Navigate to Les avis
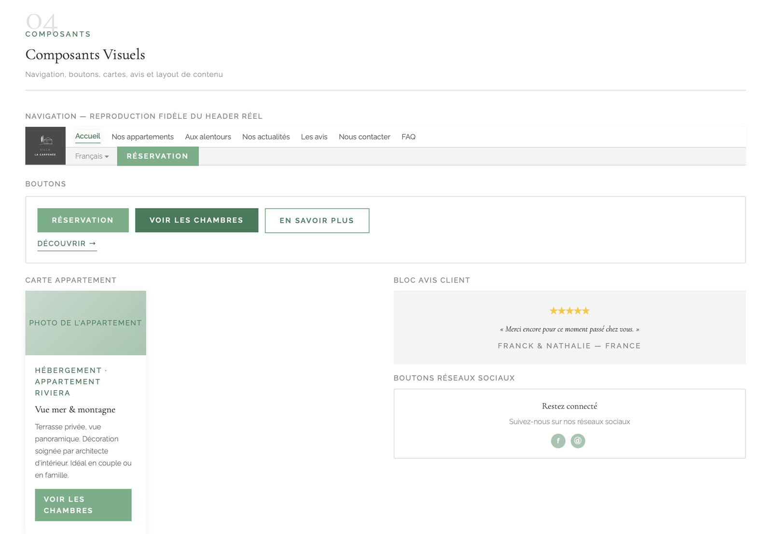The width and height of the screenshot is (772, 534). (314, 137)
